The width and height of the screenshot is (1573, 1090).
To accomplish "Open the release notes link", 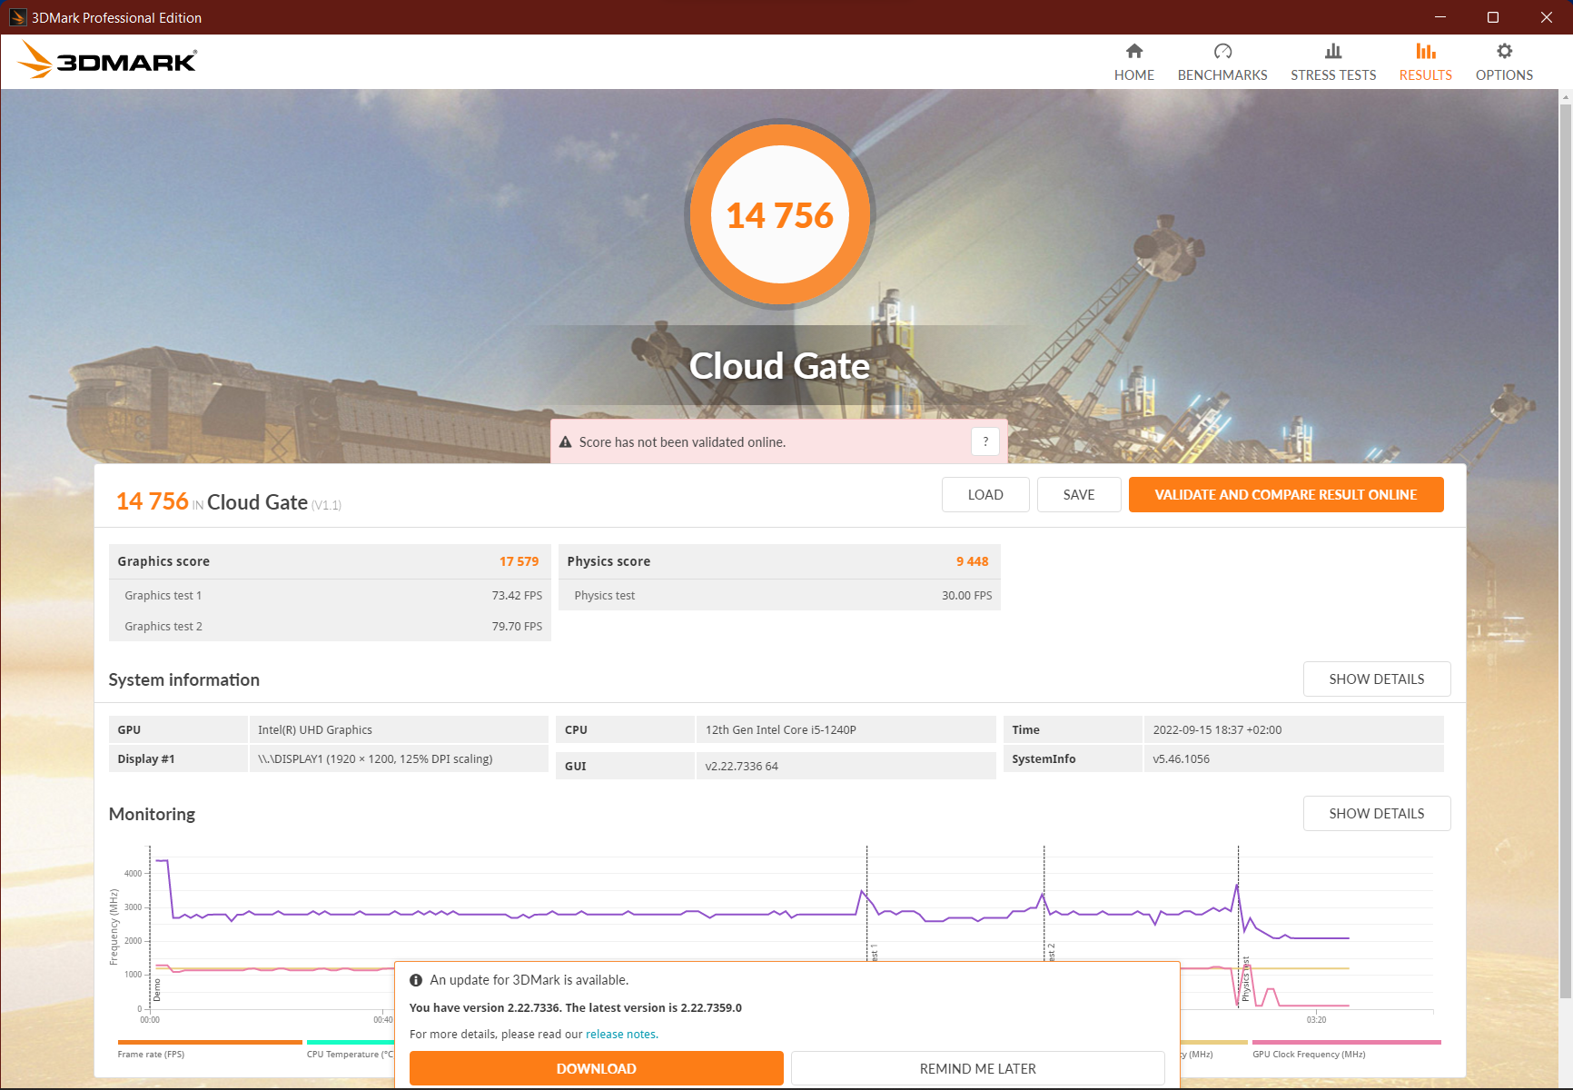I will (621, 1035).
